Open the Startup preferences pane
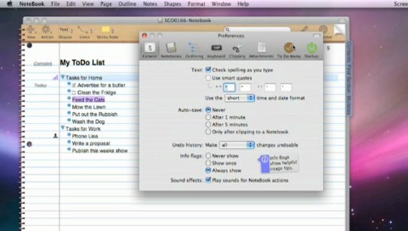408x231 pixels. click(312, 50)
